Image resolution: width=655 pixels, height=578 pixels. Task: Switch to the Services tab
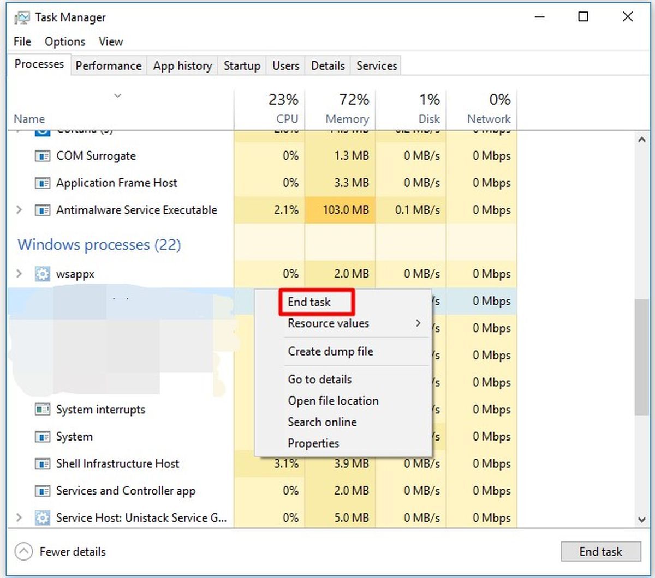tap(377, 66)
